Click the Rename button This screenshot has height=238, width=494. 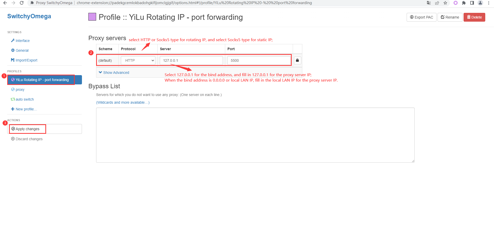click(450, 17)
